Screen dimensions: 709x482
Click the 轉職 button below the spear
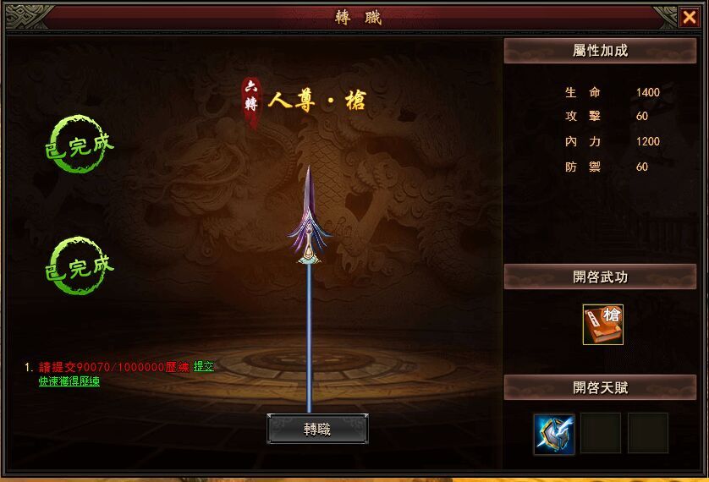(317, 429)
